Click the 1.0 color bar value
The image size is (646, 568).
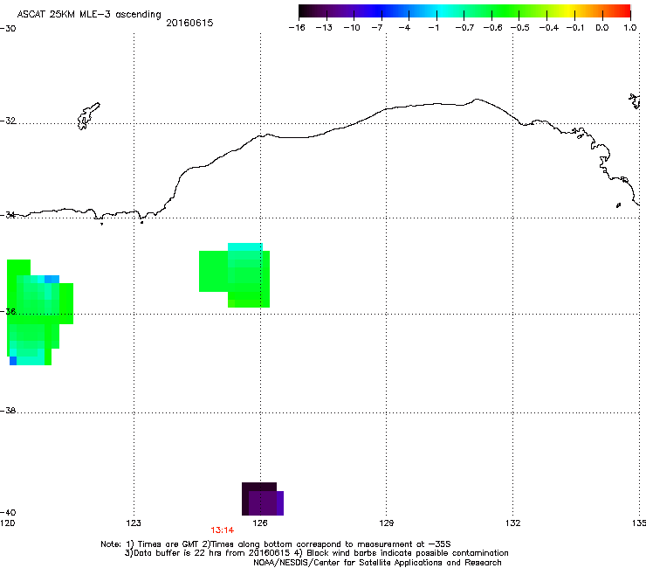(x=630, y=28)
